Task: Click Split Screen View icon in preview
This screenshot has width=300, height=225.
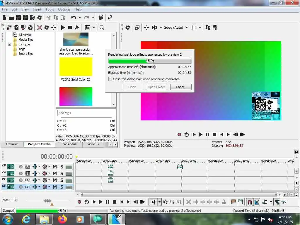Action: 155,28
